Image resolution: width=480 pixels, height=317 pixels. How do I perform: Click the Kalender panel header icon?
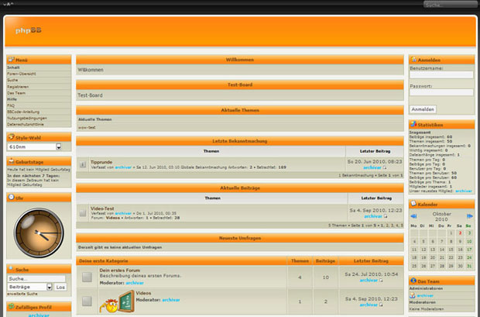[x=413, y=203]
